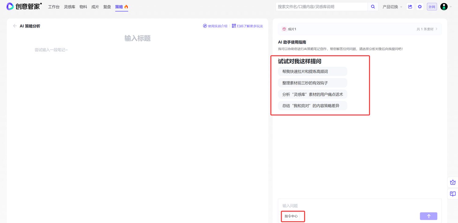Click the 外网 badge icon

click(432, 7)
